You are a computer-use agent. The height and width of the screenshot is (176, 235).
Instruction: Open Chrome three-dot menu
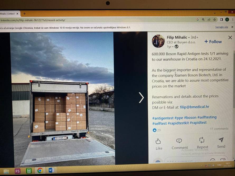point(233,19)
